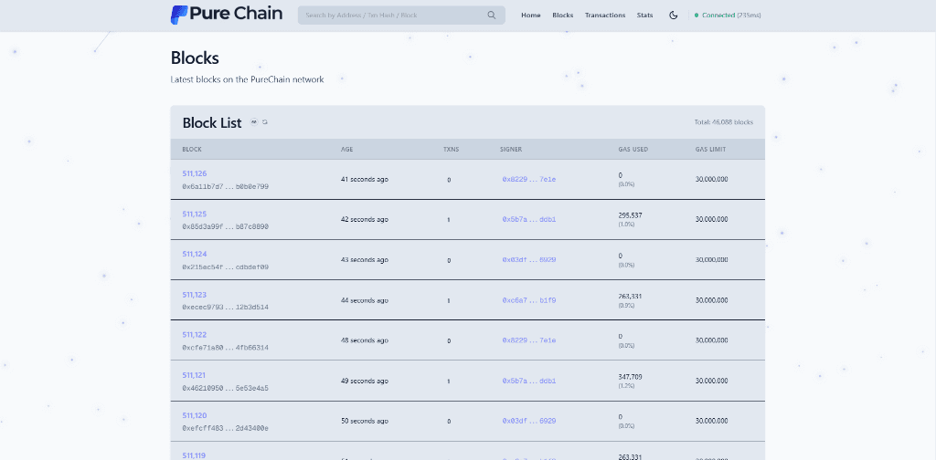Open signer 0x03df...6929 on block 511,120
936x460 pixels.
pos(529,421)
